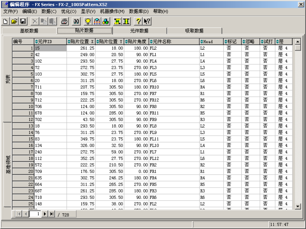Switch to the 基板数据 tab
This screenshot has height=229, width=306.
pyautogui.click(x=29, y=31)
